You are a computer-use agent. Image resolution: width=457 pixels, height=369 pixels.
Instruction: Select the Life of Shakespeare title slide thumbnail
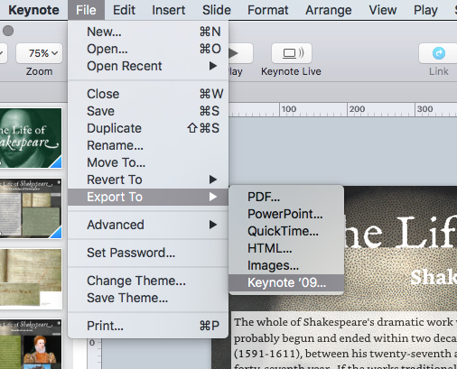pyautogui.click(x=31, y=138)
